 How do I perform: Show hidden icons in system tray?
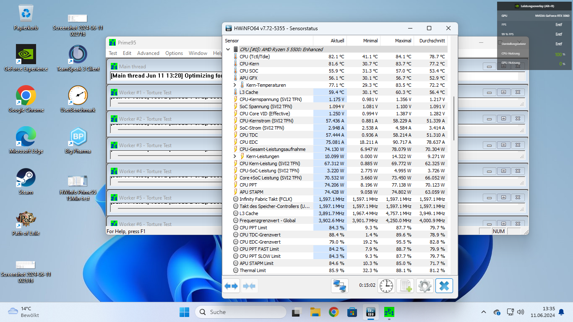pos(483,312)
